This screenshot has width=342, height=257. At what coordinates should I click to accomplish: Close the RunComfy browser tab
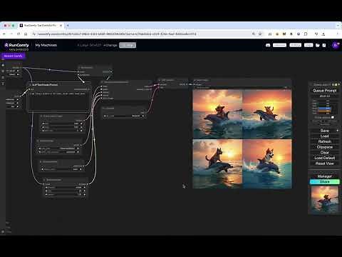click(x=61, y=25)
